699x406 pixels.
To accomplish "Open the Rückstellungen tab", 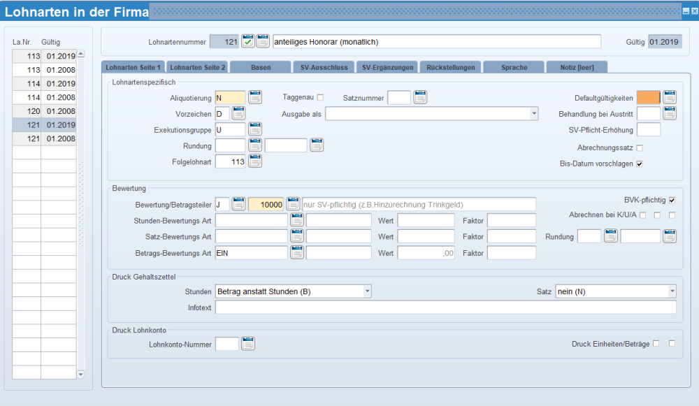I will coord(451,67).
